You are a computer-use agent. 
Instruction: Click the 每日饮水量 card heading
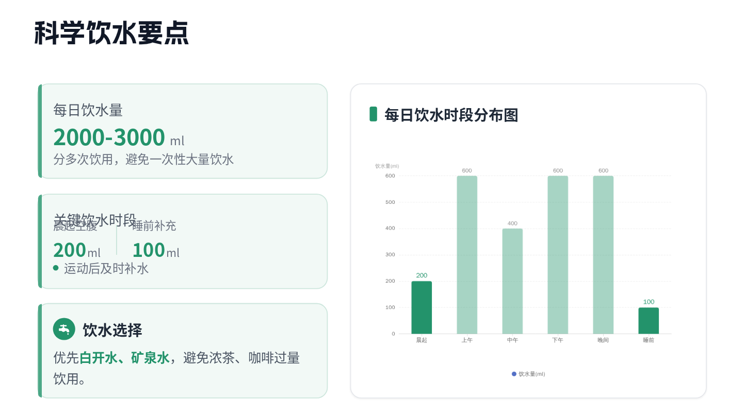point(88,110)
